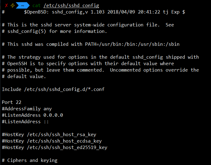Screen dimensions: 211x165
Task: Click the #ListenAddress 0.0.0.0 line
Action: coord(32,115)
